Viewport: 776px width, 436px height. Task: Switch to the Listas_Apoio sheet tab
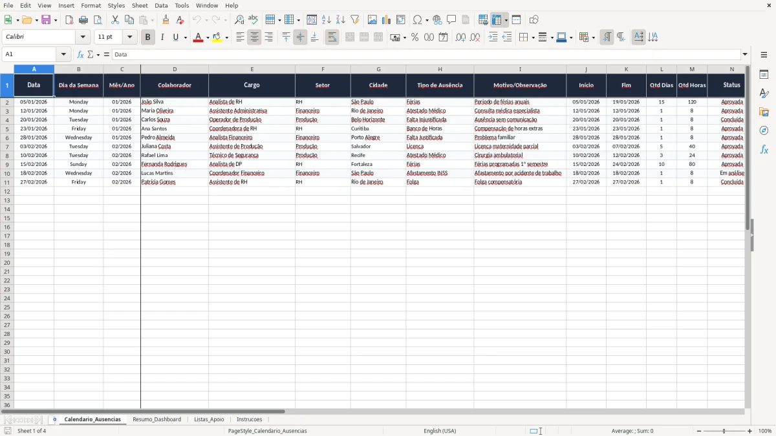coord(209,419)
